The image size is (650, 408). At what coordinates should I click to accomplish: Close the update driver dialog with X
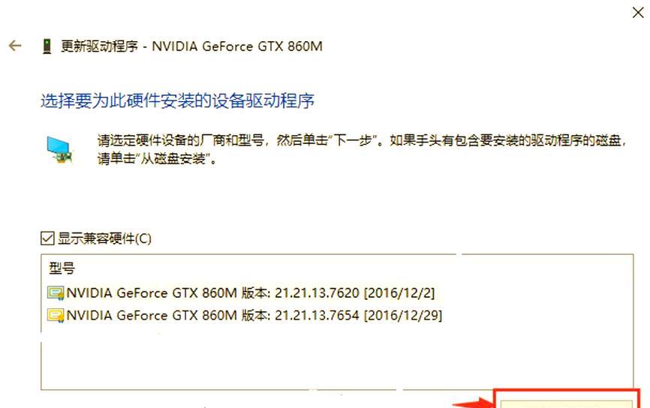point(638,13)
